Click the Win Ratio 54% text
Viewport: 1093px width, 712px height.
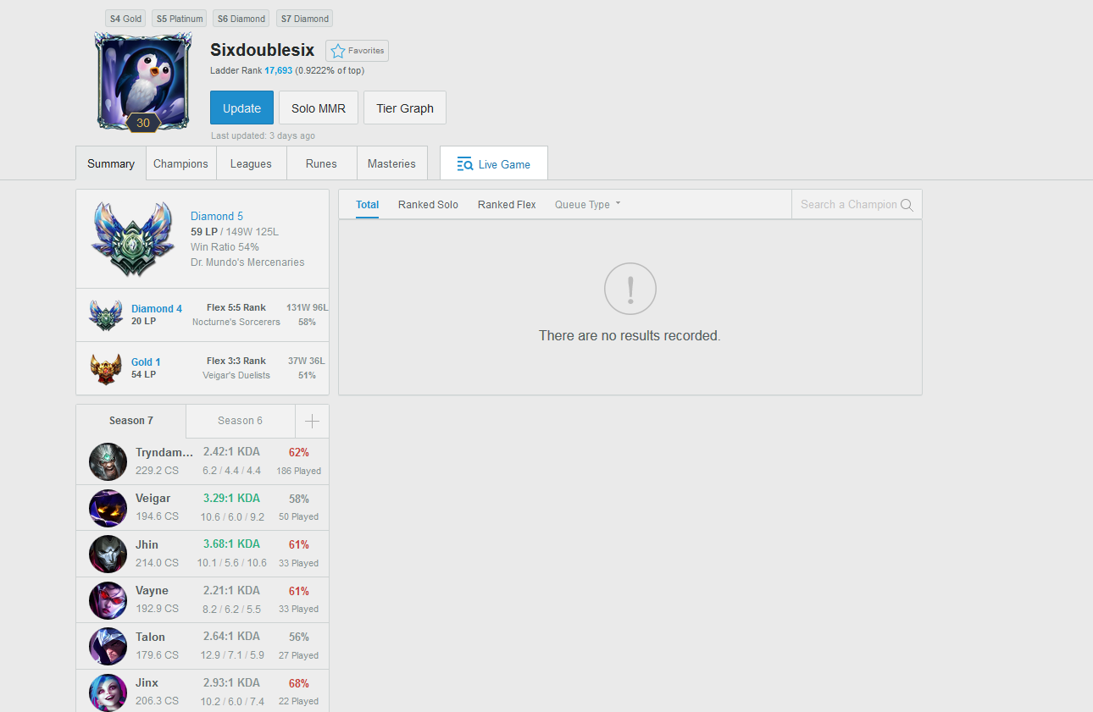pos(225,247)
